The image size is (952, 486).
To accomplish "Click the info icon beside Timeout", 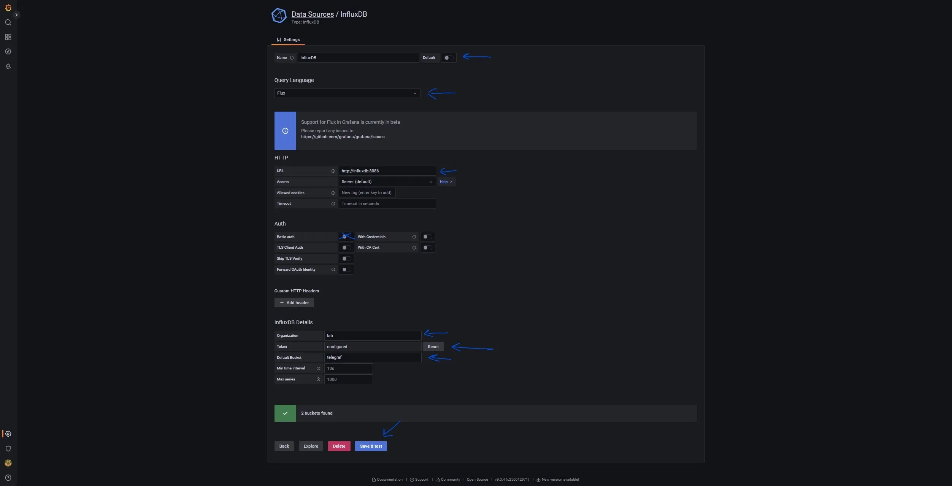I will (x=333, y=204).
